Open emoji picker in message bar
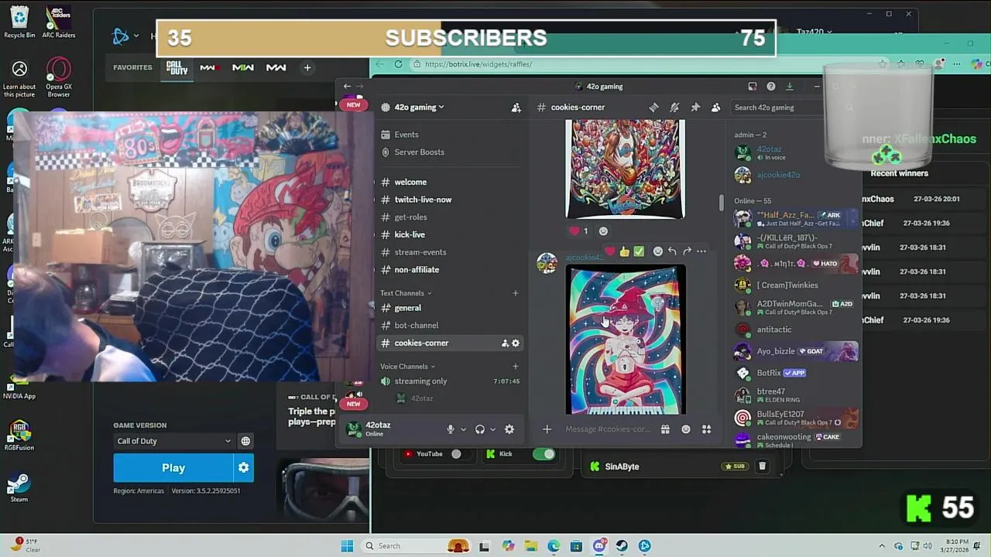Image resolution: width=991 pixels, height=557 pixels. [686, 429]
